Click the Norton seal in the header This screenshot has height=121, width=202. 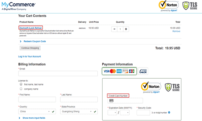tap(169, 6)
